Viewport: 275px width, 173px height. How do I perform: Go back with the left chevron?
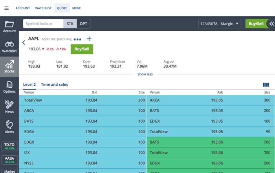pyautogui.click(x=24, y=42)
